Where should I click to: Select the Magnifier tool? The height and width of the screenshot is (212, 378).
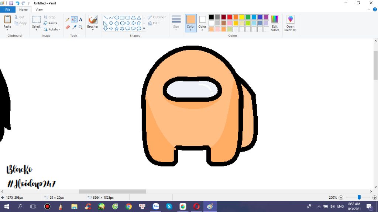coord(81,27)
